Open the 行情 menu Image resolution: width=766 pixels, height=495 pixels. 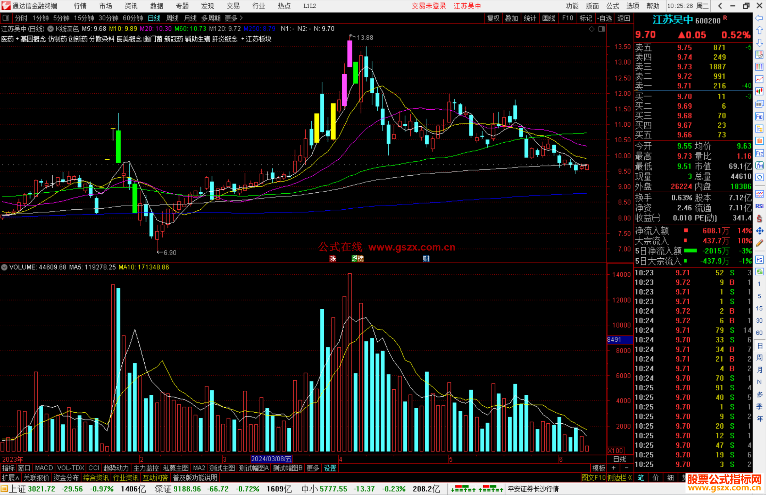80,6
